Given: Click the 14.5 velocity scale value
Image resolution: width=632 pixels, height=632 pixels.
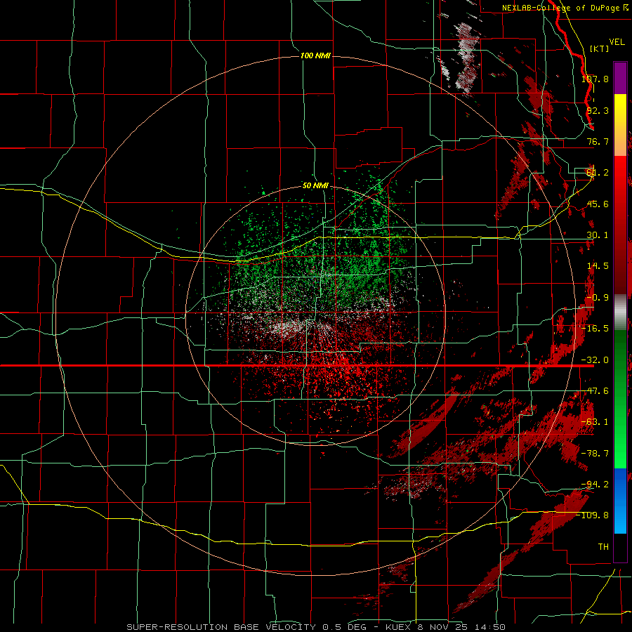Looking at the screenshot, I should point(598,266).
